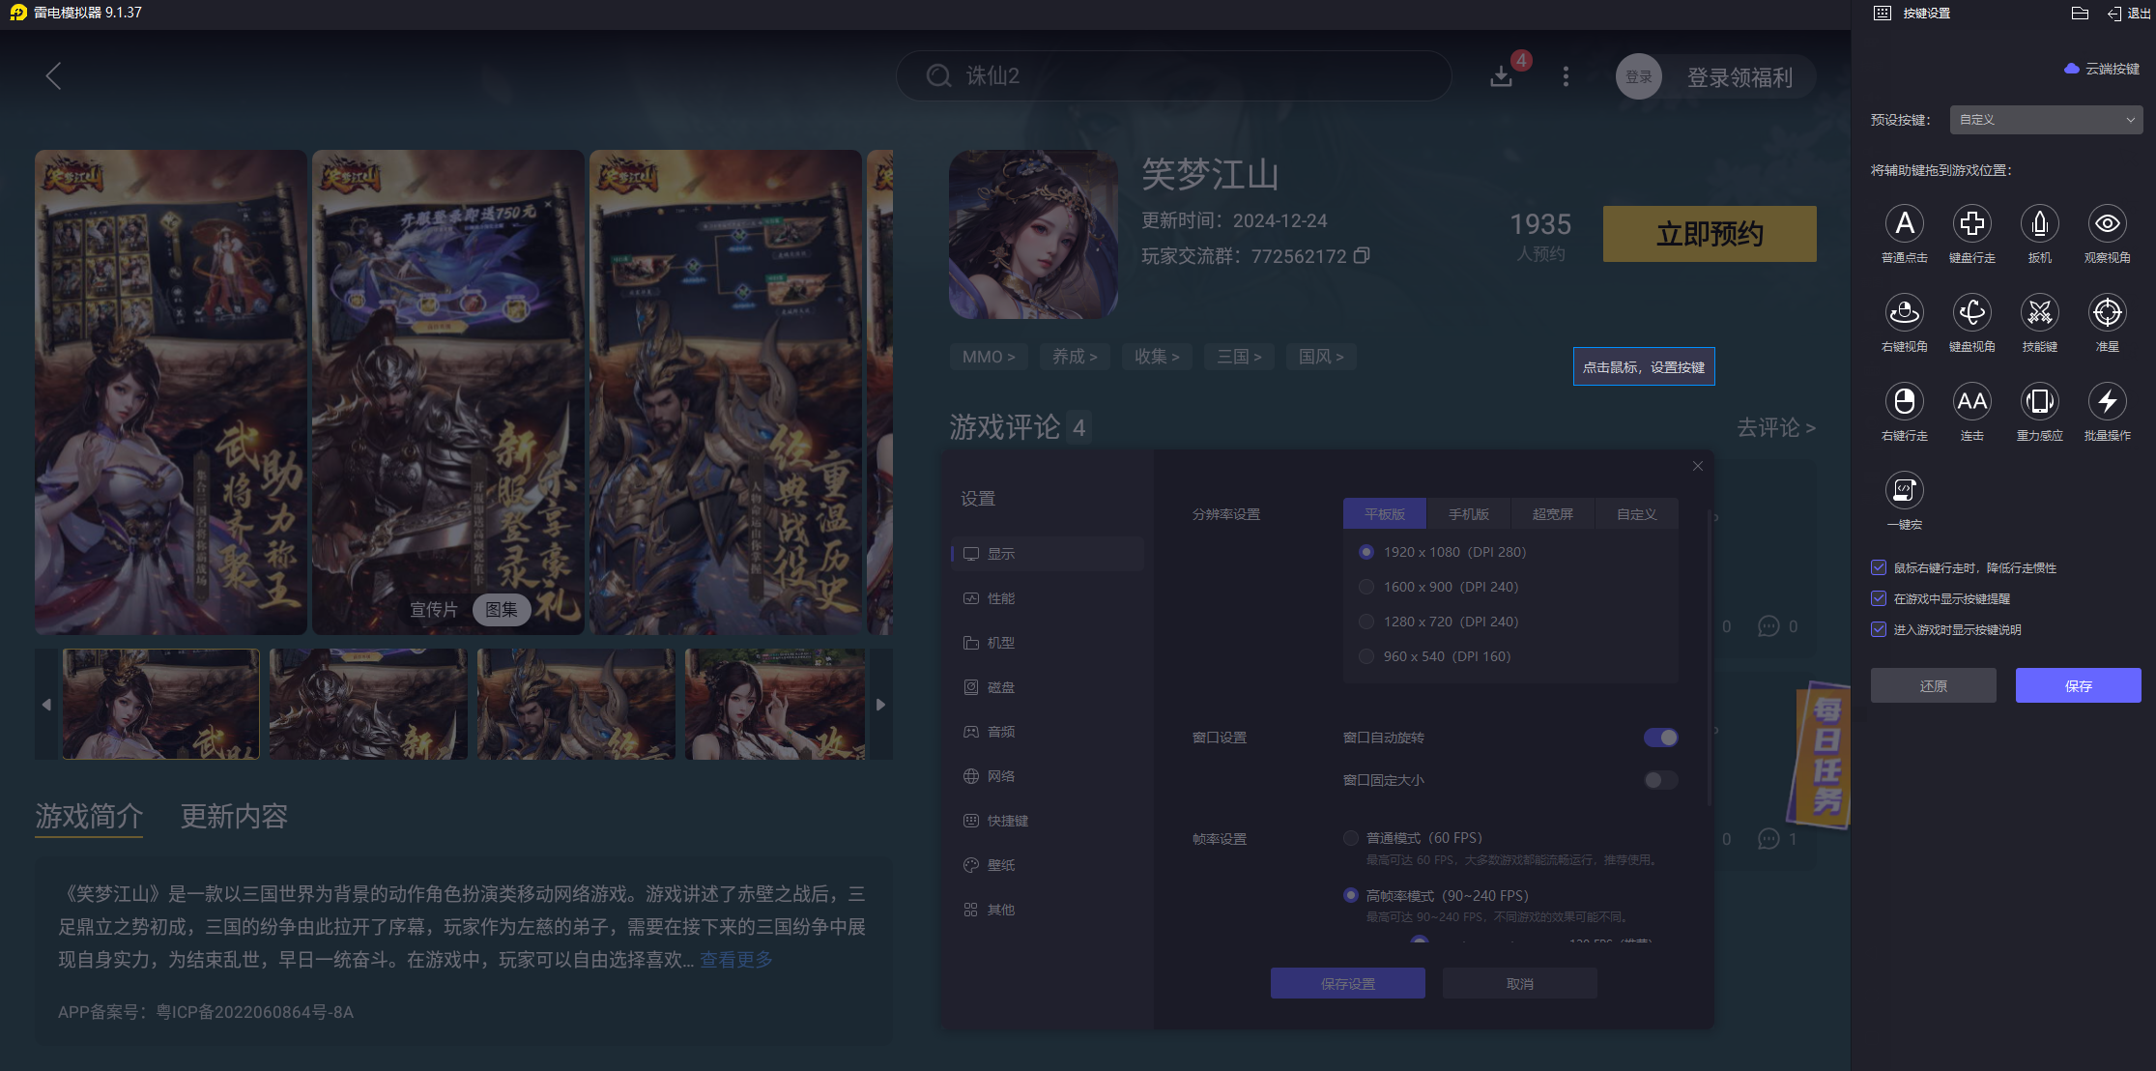Screen dimensions: 2156x1071
Task: Click the 取消 button in settings
Action: click(1519, 983)
